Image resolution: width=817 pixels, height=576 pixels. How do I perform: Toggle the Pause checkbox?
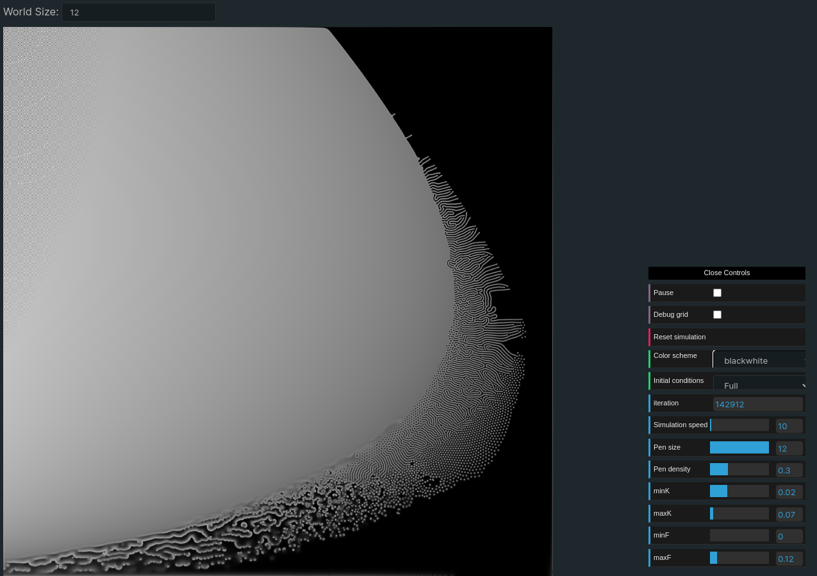coord(717,292)
